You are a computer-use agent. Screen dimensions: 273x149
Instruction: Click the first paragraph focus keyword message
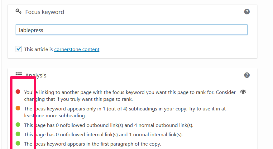pos(93,144)
